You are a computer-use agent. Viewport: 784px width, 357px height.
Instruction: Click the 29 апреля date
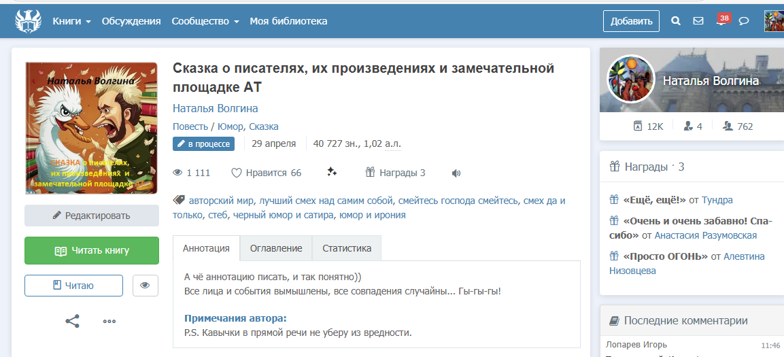pyautogui.click(x=273, y=144)
